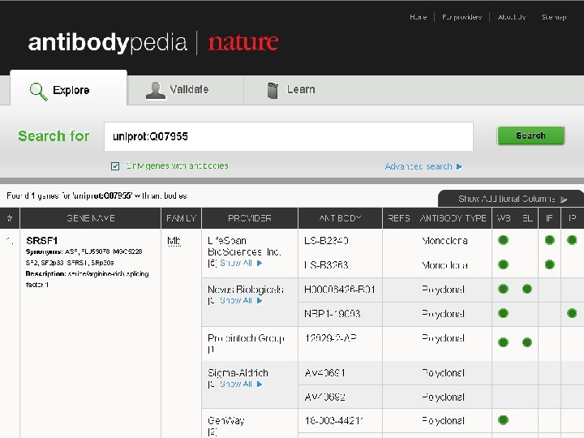Click IP green dot for LS-B2340
The width and height of the screenshot is (584, 438).
click(x=572, y=240)
